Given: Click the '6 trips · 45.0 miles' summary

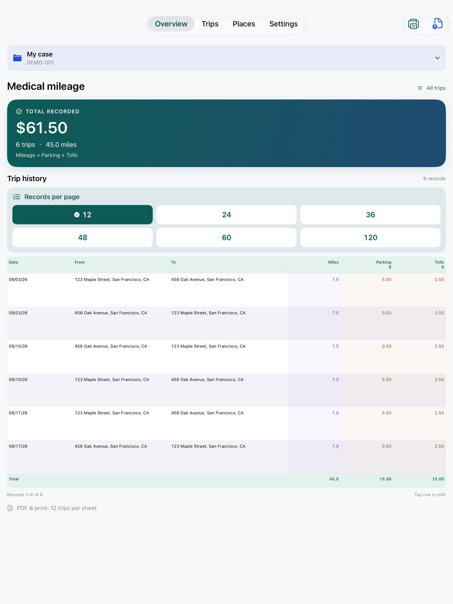Looking at the screenshot, I should (46, 145).
